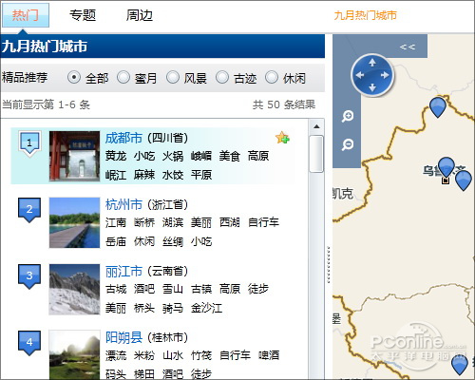Select the 蜜月 radio button
The height and width of the screenshot is (380, 475).
tap(123, 77)
